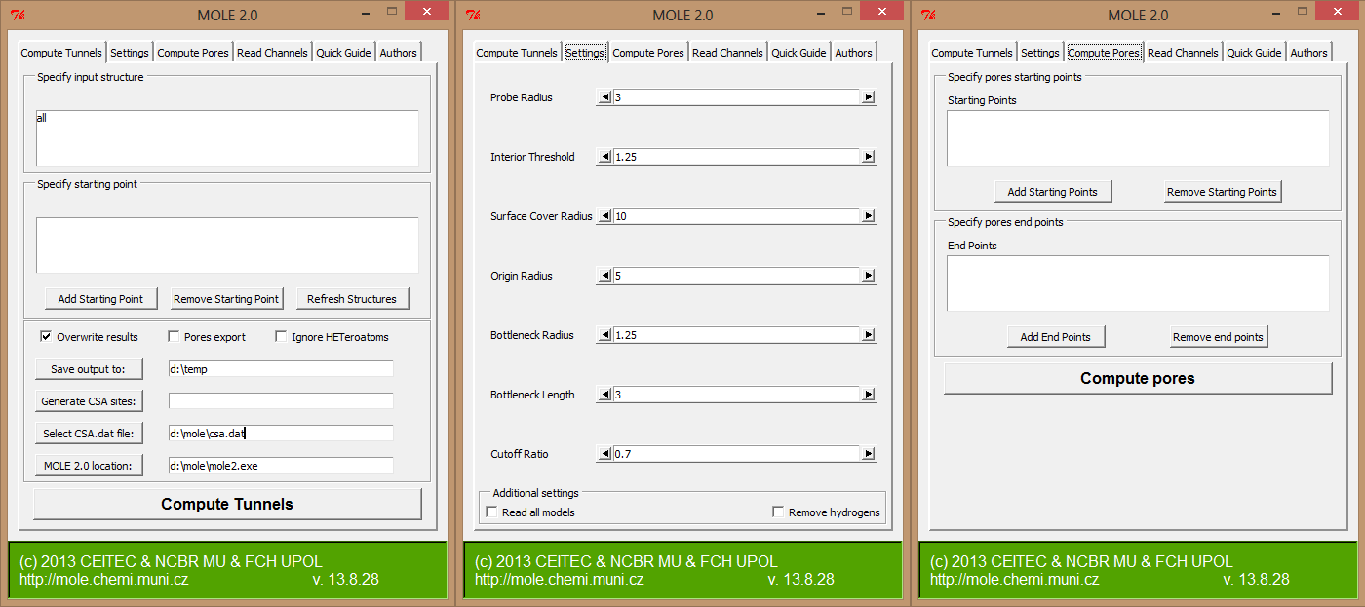The width and height of the screenshot is (1365, 607).
Task: Click the Refresh Structures button
Action: [x=351, y=299]
